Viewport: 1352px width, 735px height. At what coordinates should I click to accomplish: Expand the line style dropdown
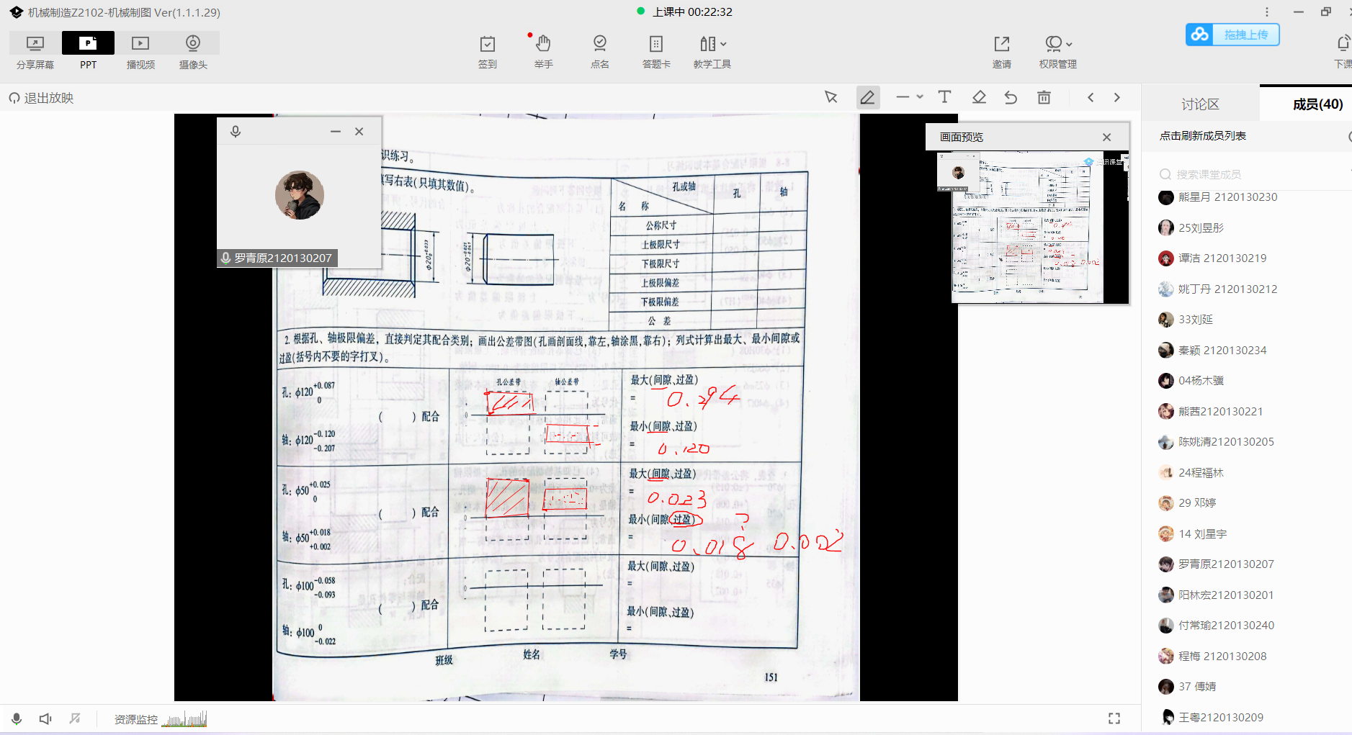910,97
